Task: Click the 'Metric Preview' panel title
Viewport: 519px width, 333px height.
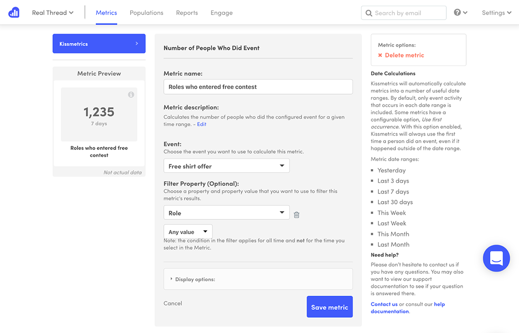Action: click(99, 73)
